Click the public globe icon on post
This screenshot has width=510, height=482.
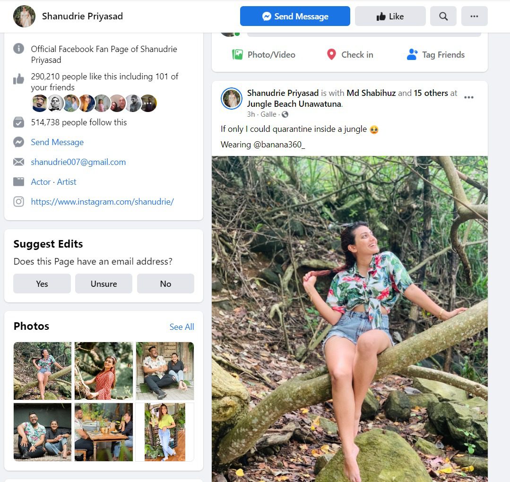285,114
